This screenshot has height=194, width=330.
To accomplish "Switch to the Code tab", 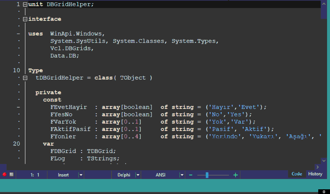I will pos(297,174).
